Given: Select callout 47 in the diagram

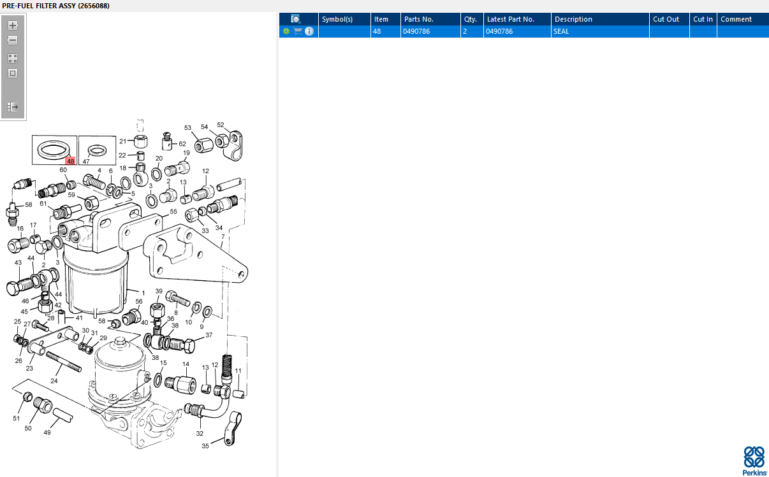Looking at the screenshot, I should tap(86, 162).
